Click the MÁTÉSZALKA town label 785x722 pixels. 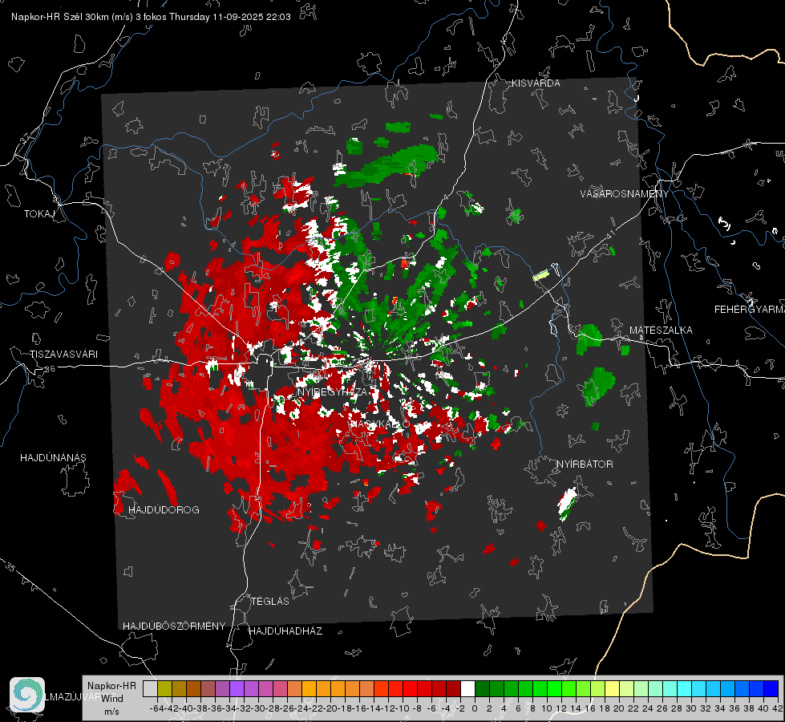(x=661, y=331)
